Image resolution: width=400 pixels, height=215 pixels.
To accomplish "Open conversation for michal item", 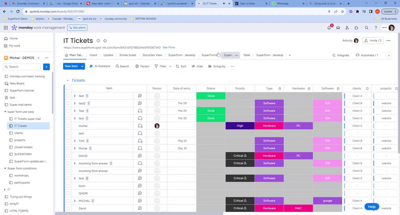I will tap(140, 126).
